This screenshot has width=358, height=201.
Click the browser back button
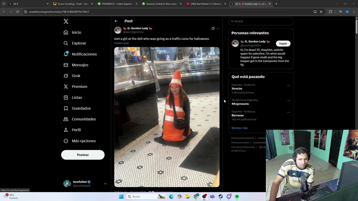click(4, 12)
